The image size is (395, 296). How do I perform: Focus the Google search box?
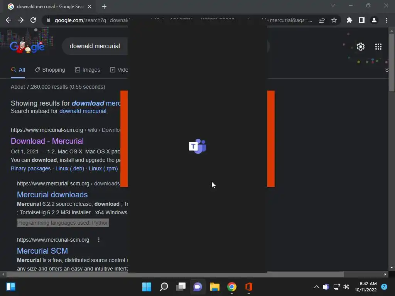[x=95, y=46]
